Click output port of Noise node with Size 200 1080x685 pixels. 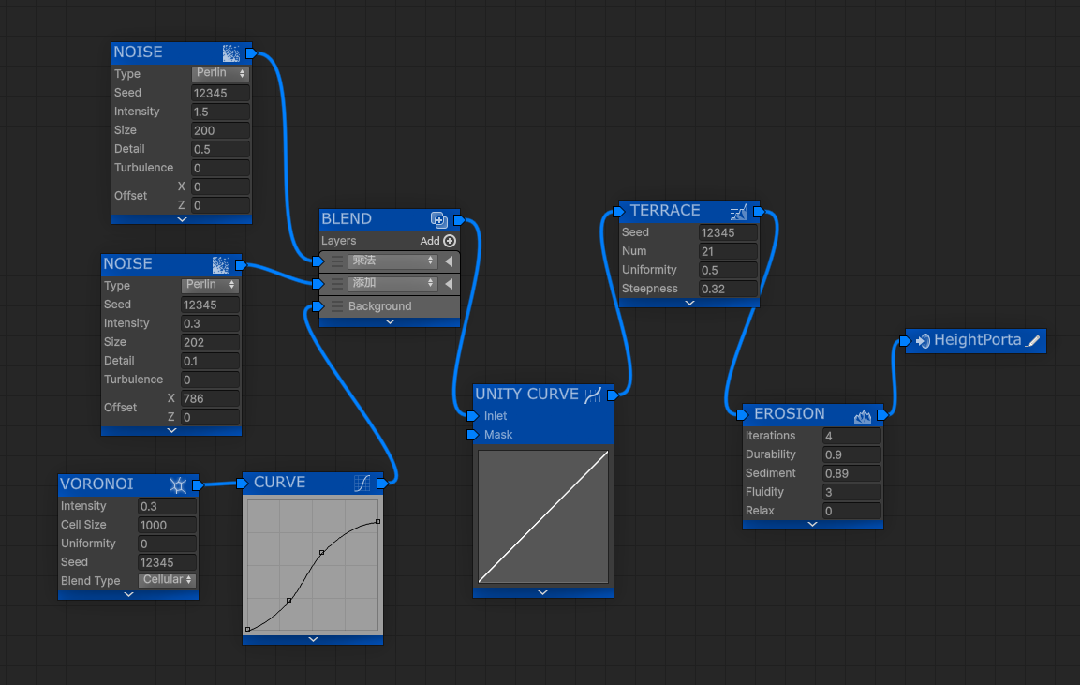point(251,53)
